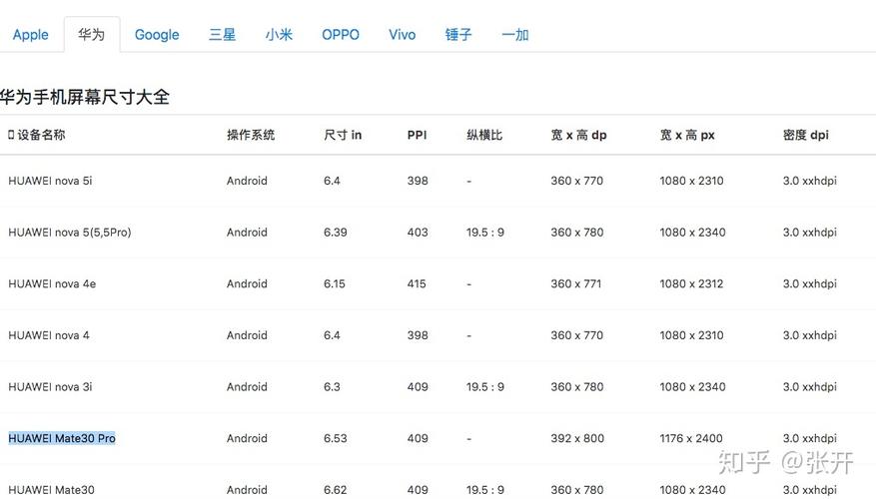
Task: Click the 纵横比 column header
Action: [x=484, y=135]
